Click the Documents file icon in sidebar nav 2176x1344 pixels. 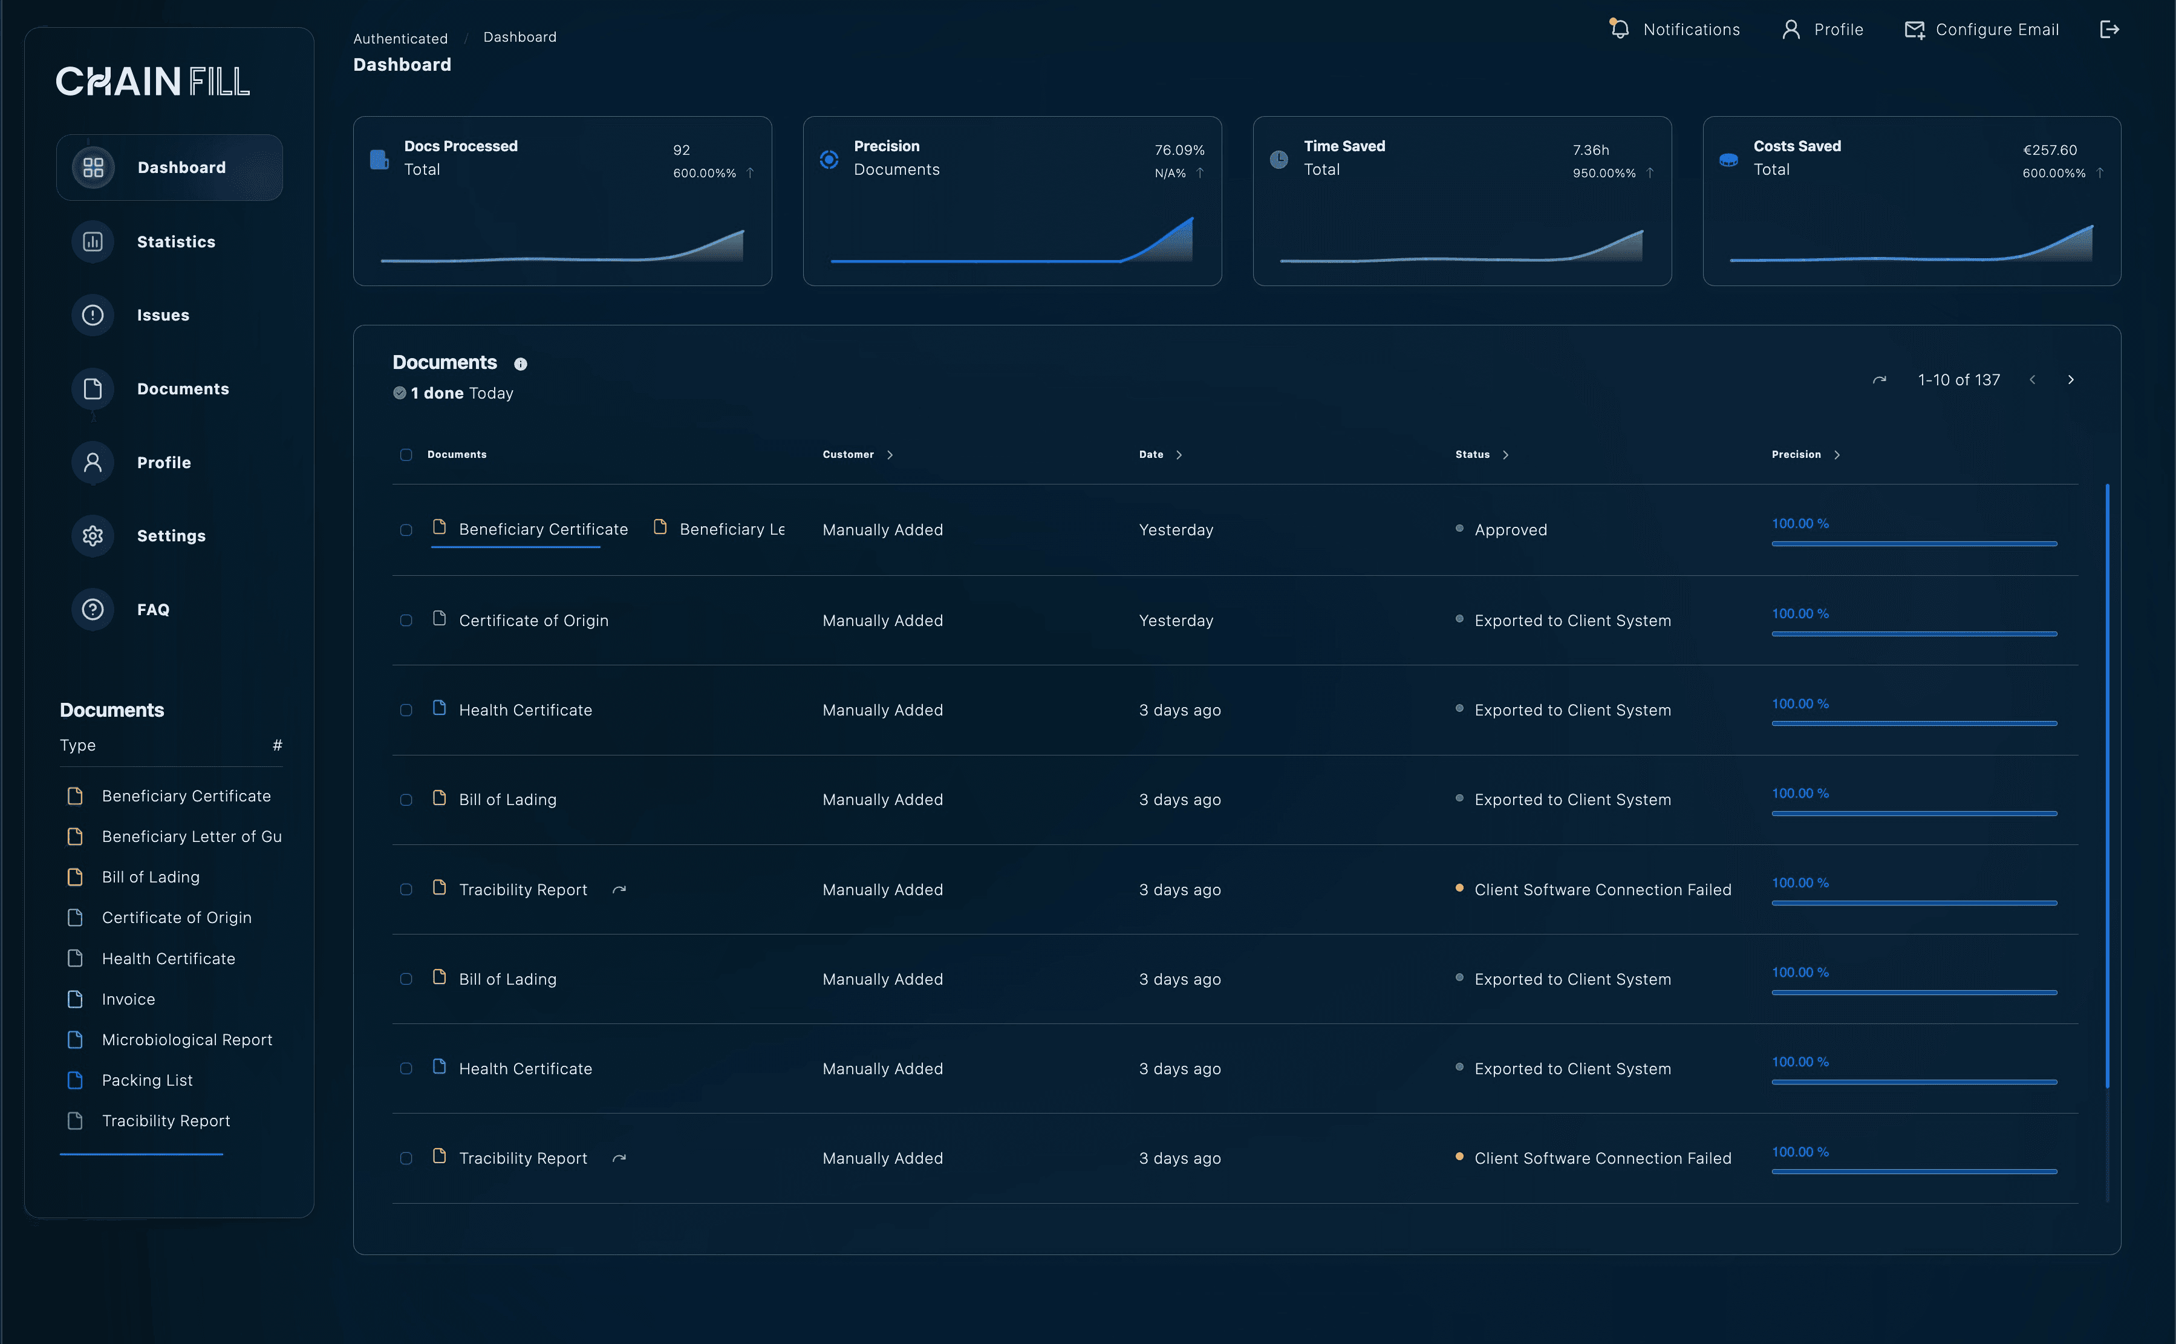[x=93, y=388]
